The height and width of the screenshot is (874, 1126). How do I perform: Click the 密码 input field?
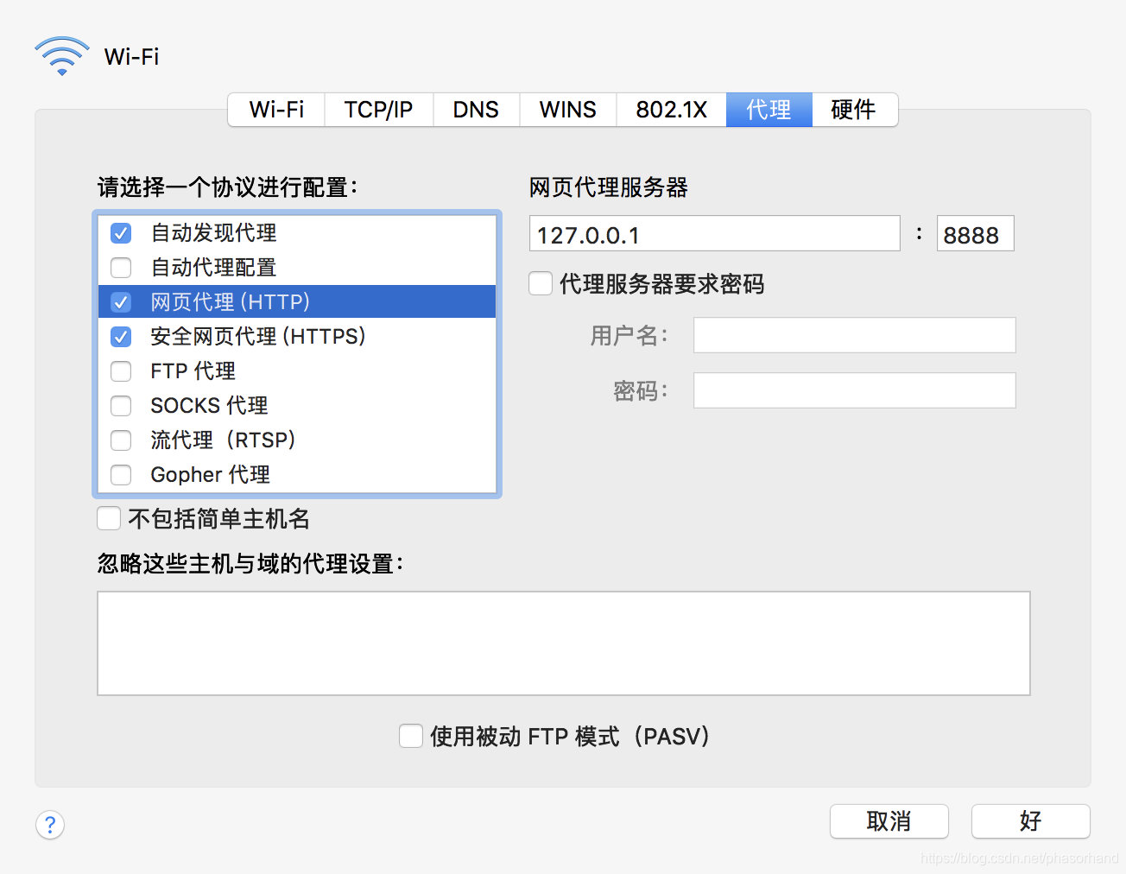[854, 390]
